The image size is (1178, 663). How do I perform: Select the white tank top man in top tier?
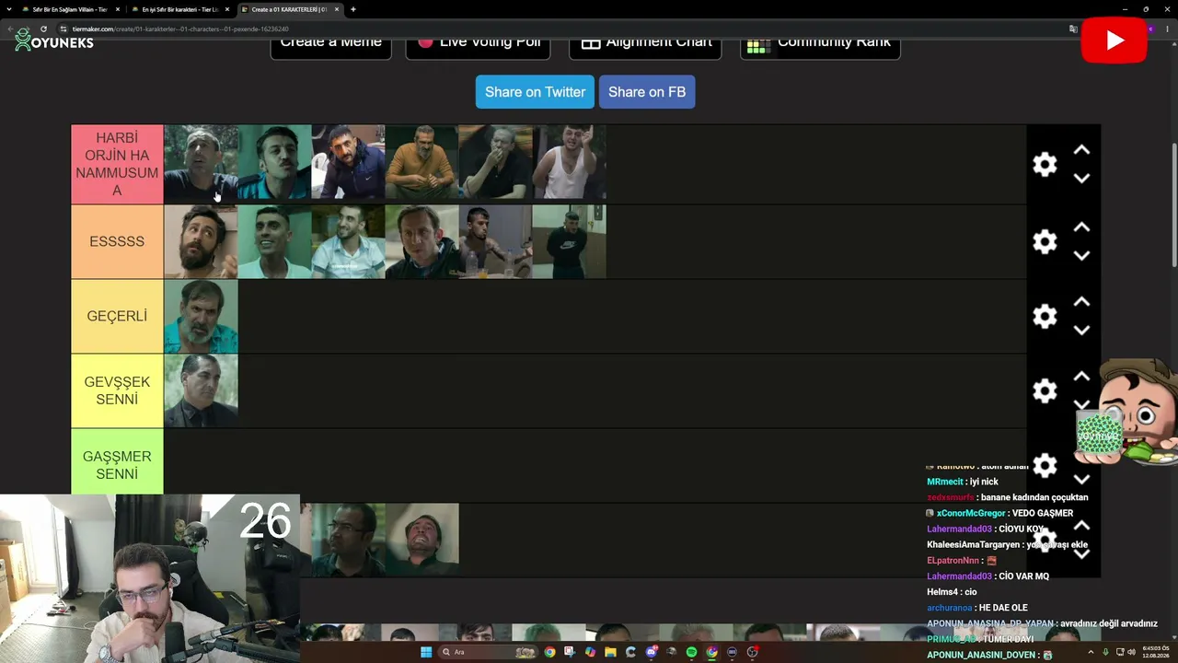tap(569, 162)
